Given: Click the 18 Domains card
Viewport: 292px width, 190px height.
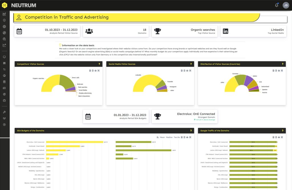Looking at the screenshot, I should coord(116,31).
